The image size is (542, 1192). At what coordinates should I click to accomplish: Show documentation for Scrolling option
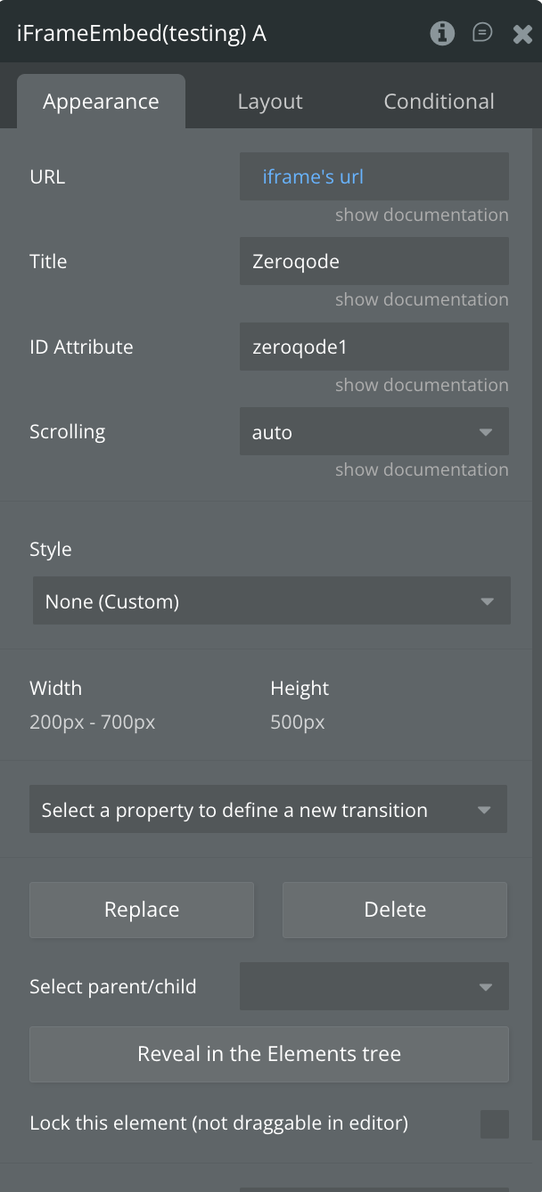[x=422, y=469]
